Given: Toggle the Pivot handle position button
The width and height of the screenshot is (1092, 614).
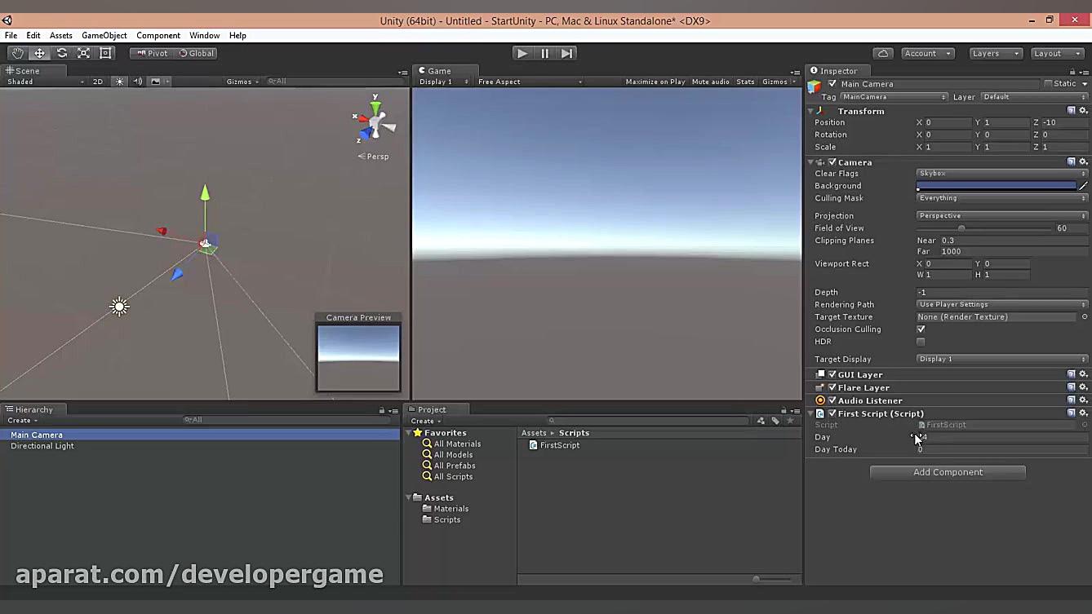Looking at the screenshot, I should pos(151,53).
